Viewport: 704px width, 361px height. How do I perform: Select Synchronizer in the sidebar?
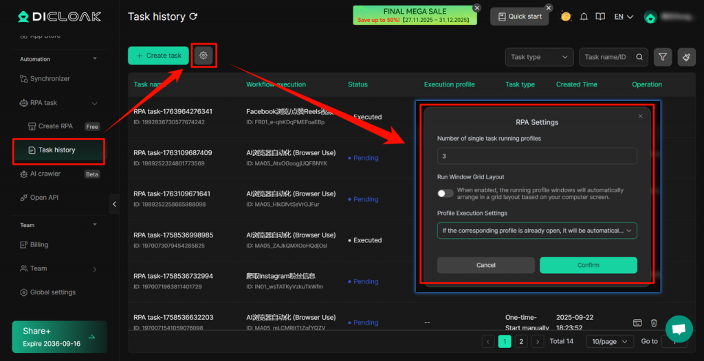49,79
